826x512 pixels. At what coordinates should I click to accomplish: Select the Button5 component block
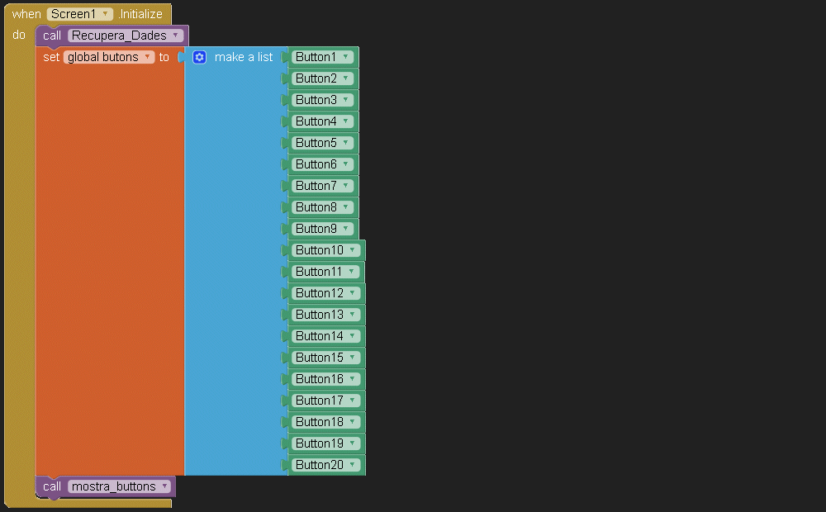click(316, 143)
